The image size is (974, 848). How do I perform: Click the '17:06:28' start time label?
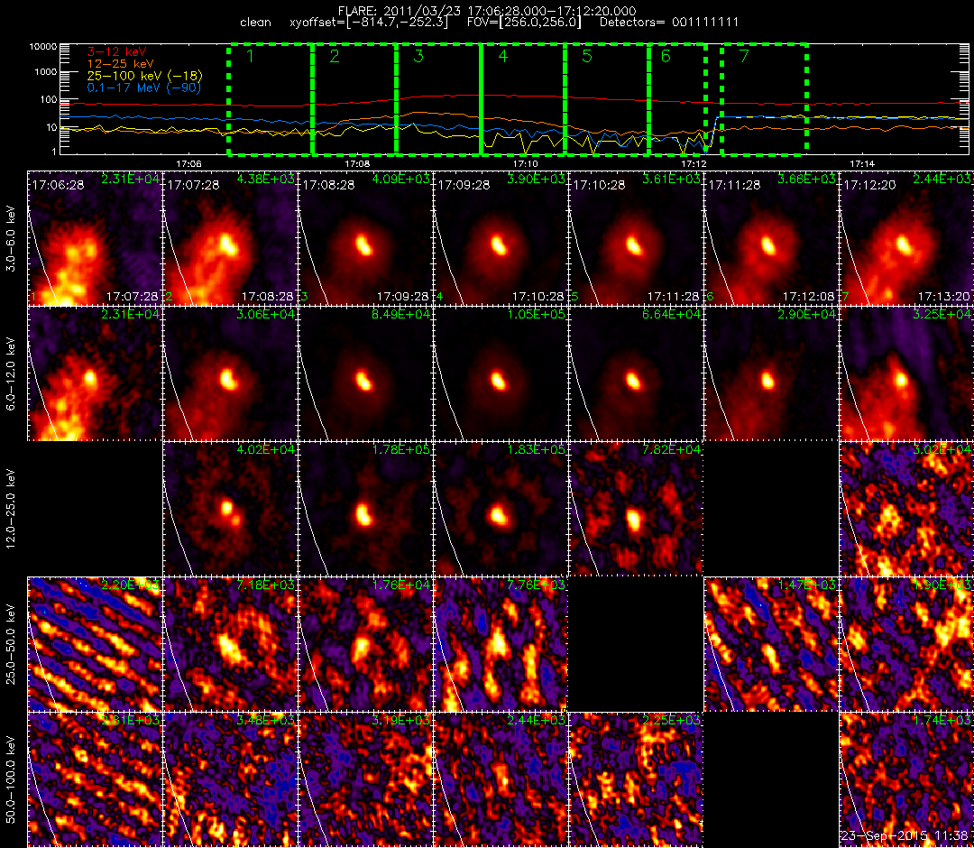(59, 185)
